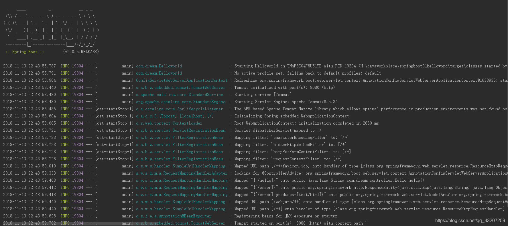Click 'Starting service [Tomcat]' log message

(x=263, y=95)
